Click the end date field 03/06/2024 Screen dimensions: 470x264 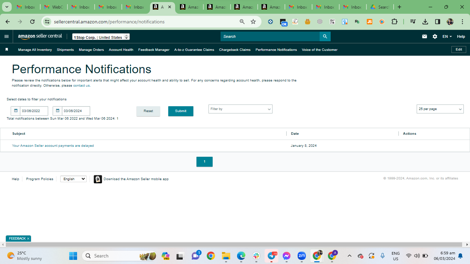point(76,111)
